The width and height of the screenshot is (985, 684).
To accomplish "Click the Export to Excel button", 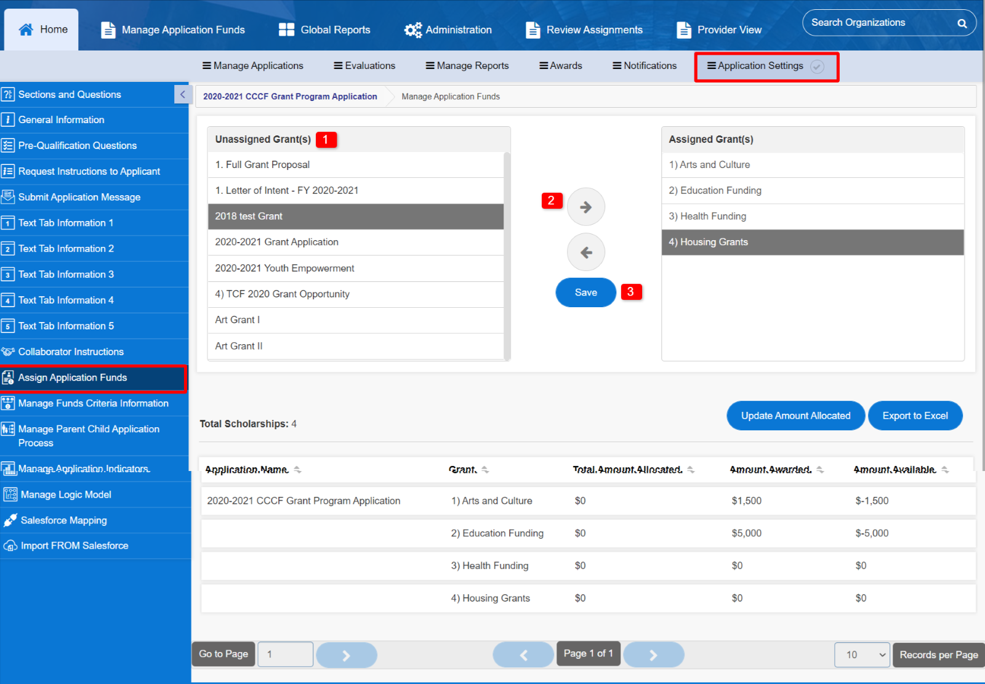I will pos(915,416).
